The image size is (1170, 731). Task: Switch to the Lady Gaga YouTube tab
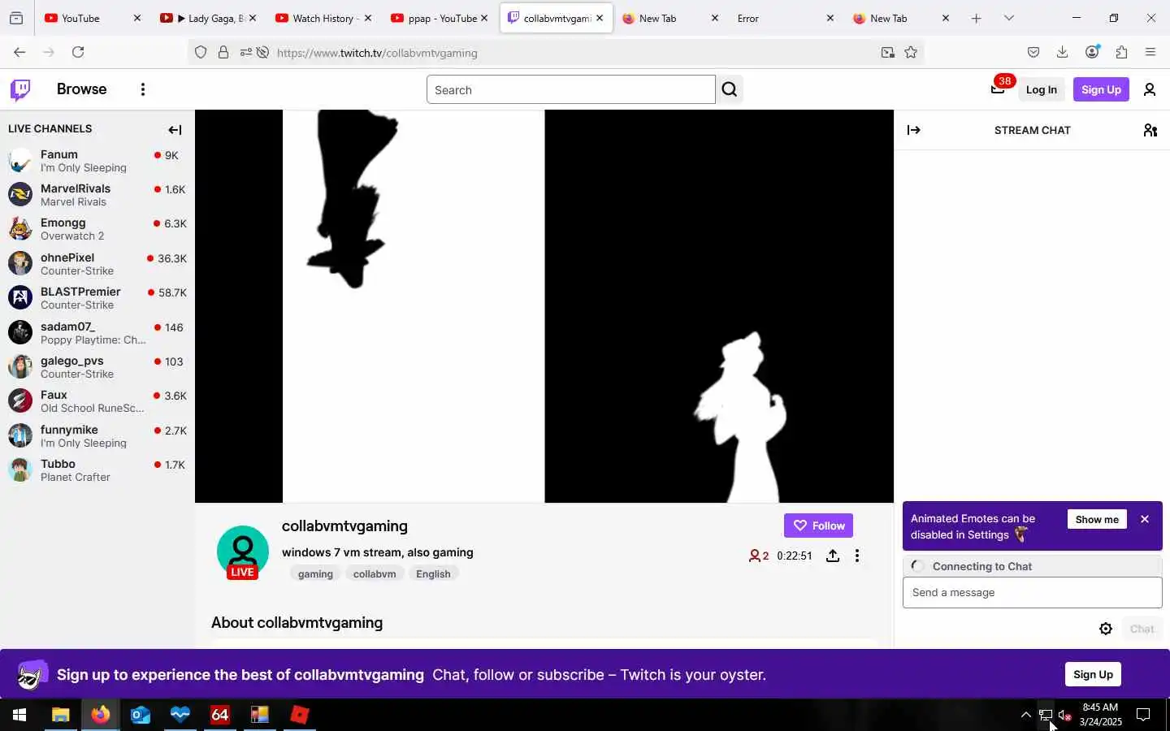tap(208, 18)
